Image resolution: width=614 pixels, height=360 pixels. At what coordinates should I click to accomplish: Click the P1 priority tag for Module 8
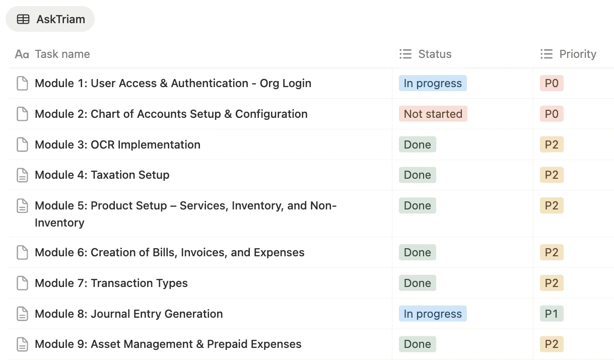tap(552, 314)
